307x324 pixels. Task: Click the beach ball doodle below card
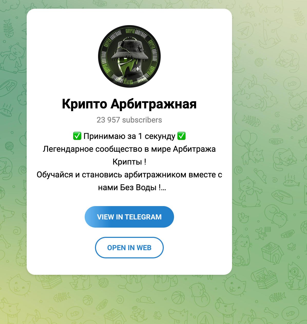[178, 298]
